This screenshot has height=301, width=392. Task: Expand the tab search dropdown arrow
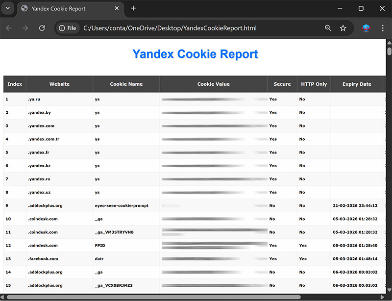coord(7,8)
